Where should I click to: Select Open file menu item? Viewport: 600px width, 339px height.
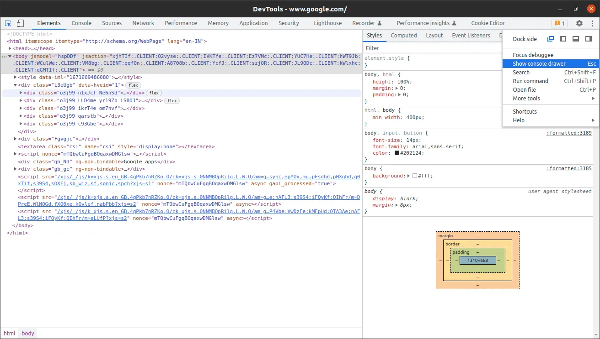point(551,90)
